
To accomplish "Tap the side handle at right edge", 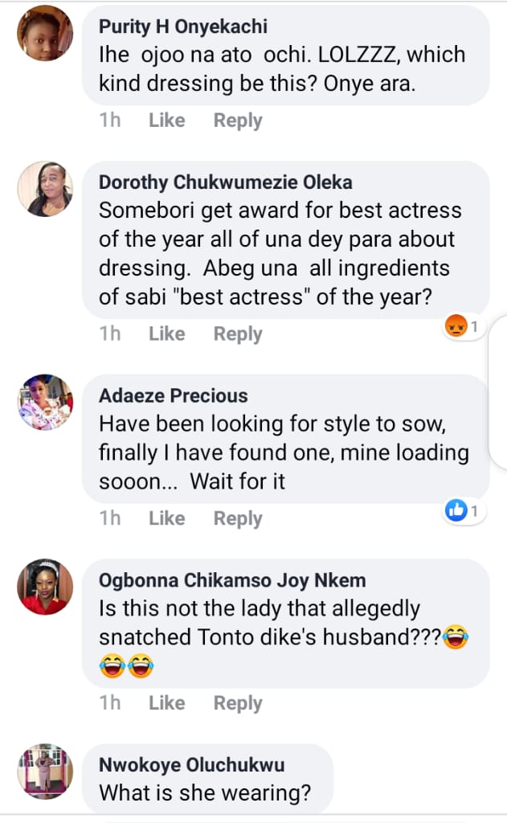I will [499, 410].
